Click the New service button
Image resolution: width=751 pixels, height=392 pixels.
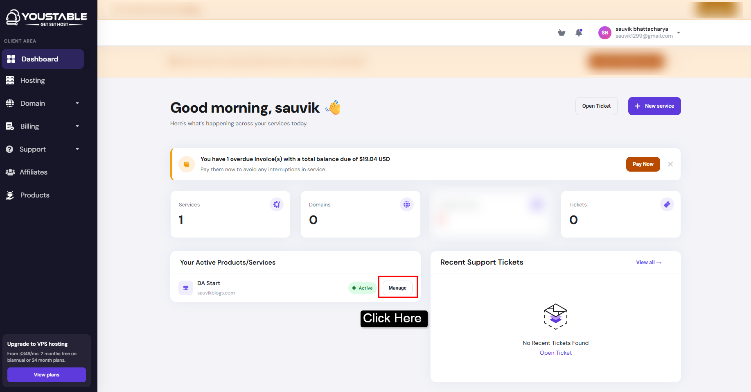pos(654,106)
